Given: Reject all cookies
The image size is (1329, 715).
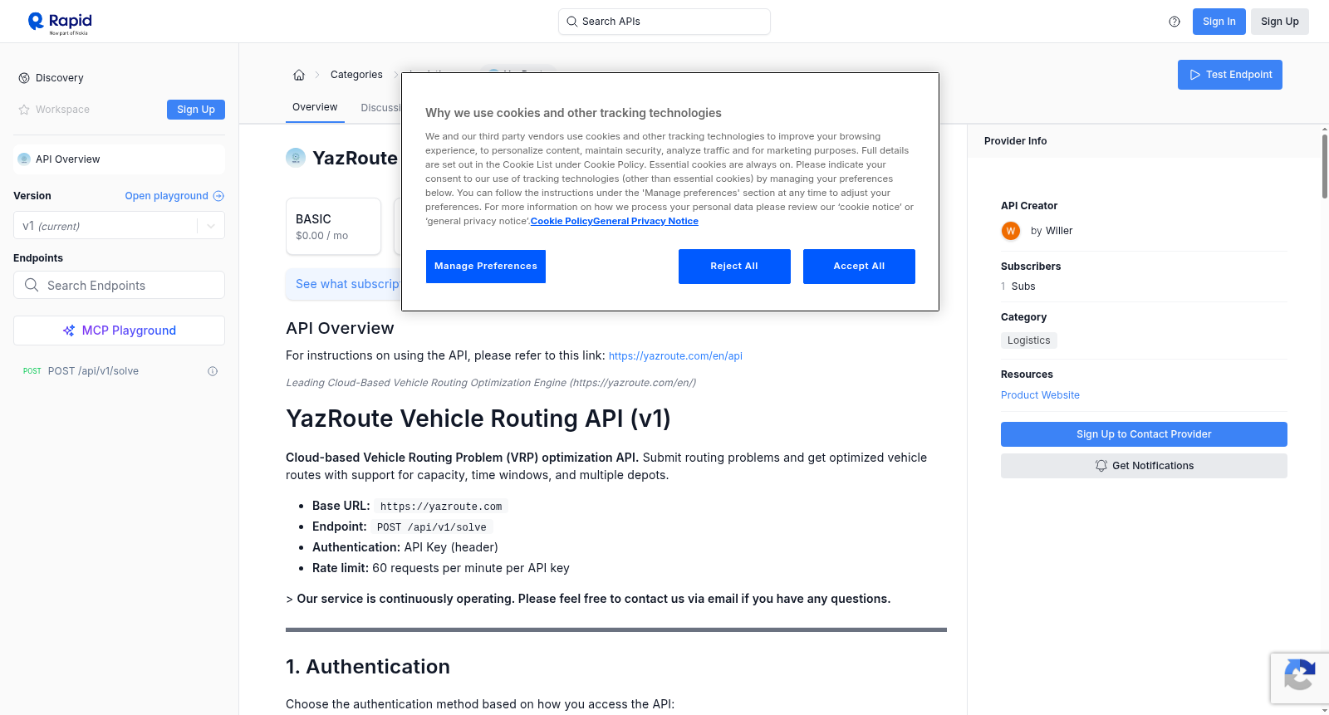Looking at the screenshot, I should click(x=734, y=267).
